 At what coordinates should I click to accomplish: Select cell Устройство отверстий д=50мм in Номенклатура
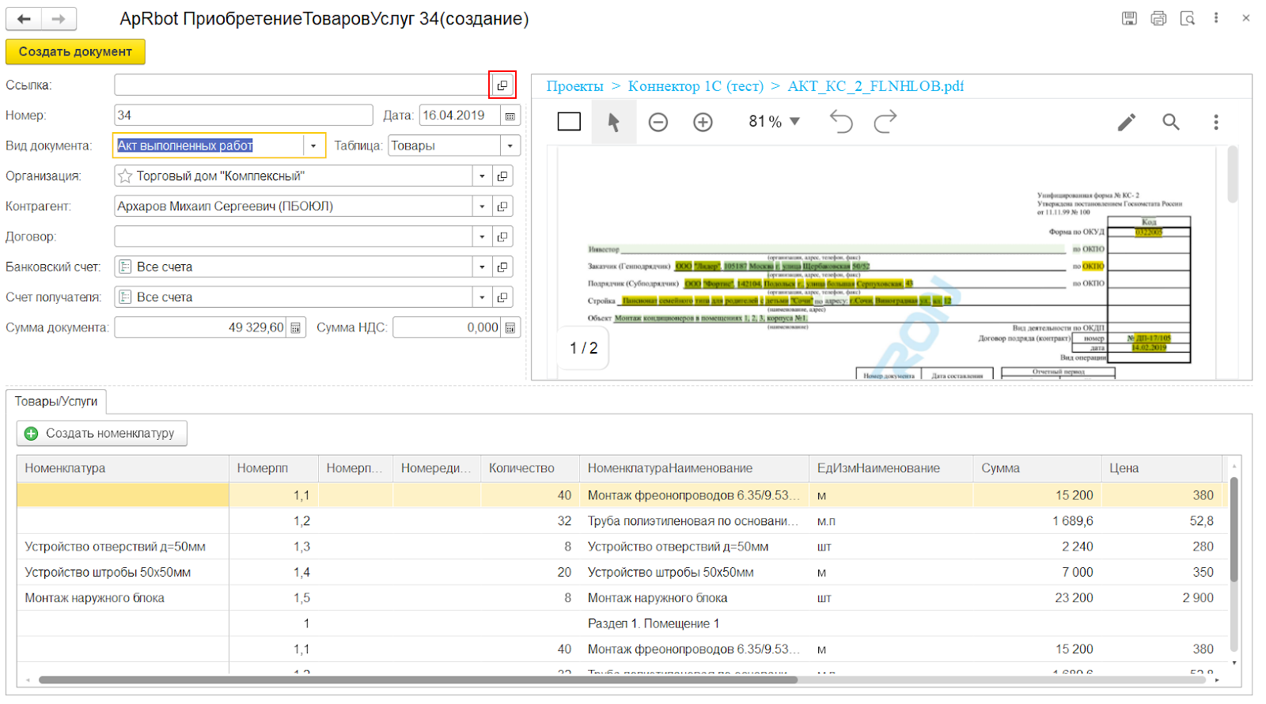(x=123, y=547)
